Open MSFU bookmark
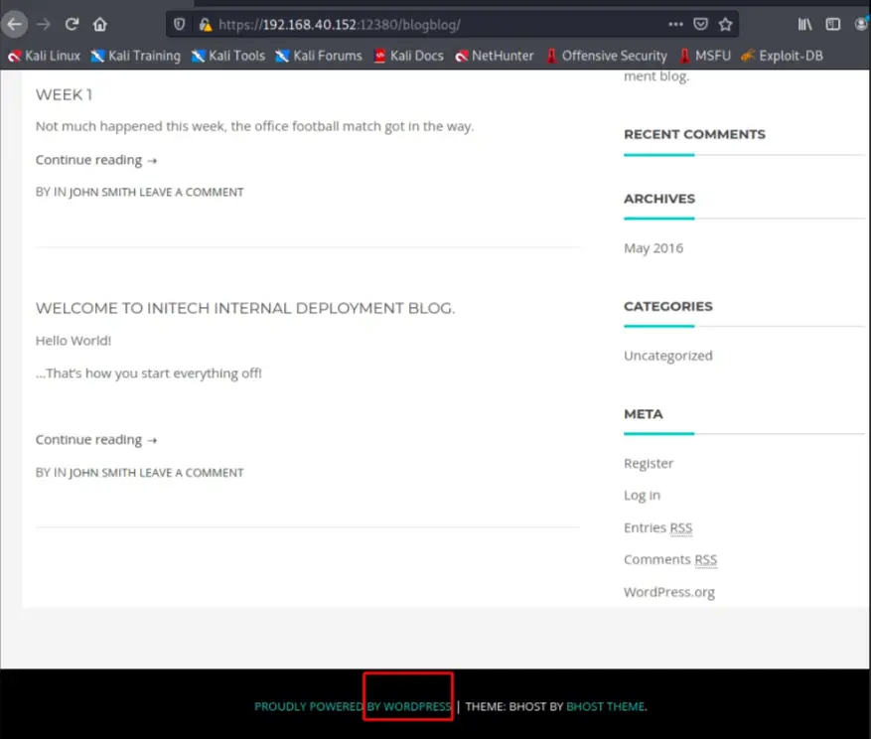871x739 pixels. click(705, 56)
